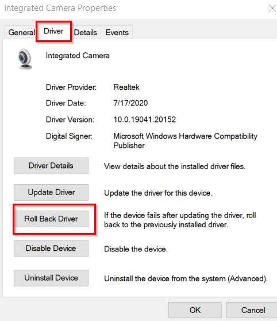Screen dimensions: 277x321
Task: Click the Realtek driver provider value
Action: pos(126,87)
